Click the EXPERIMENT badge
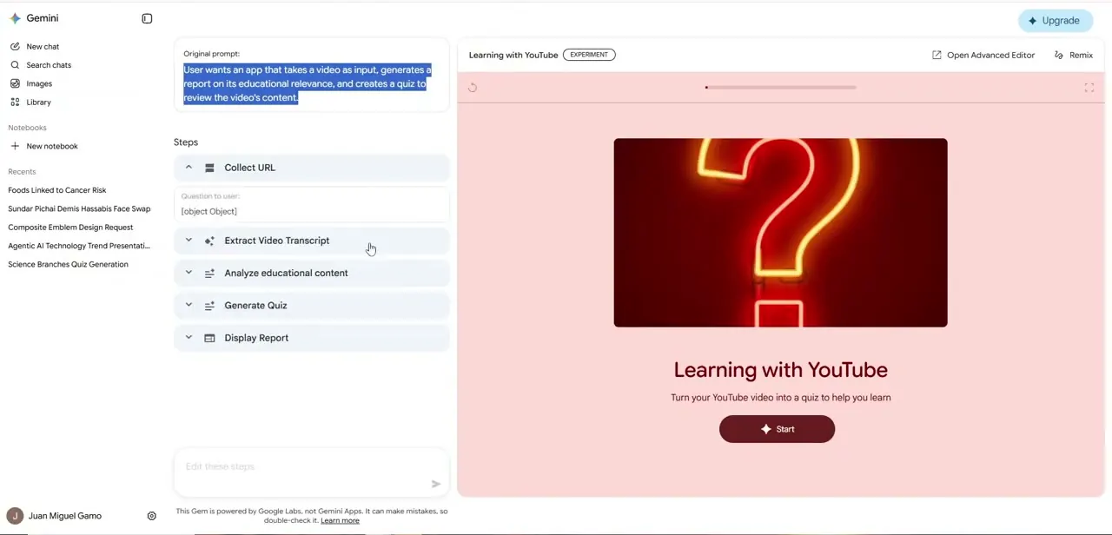 click(589, 55)
